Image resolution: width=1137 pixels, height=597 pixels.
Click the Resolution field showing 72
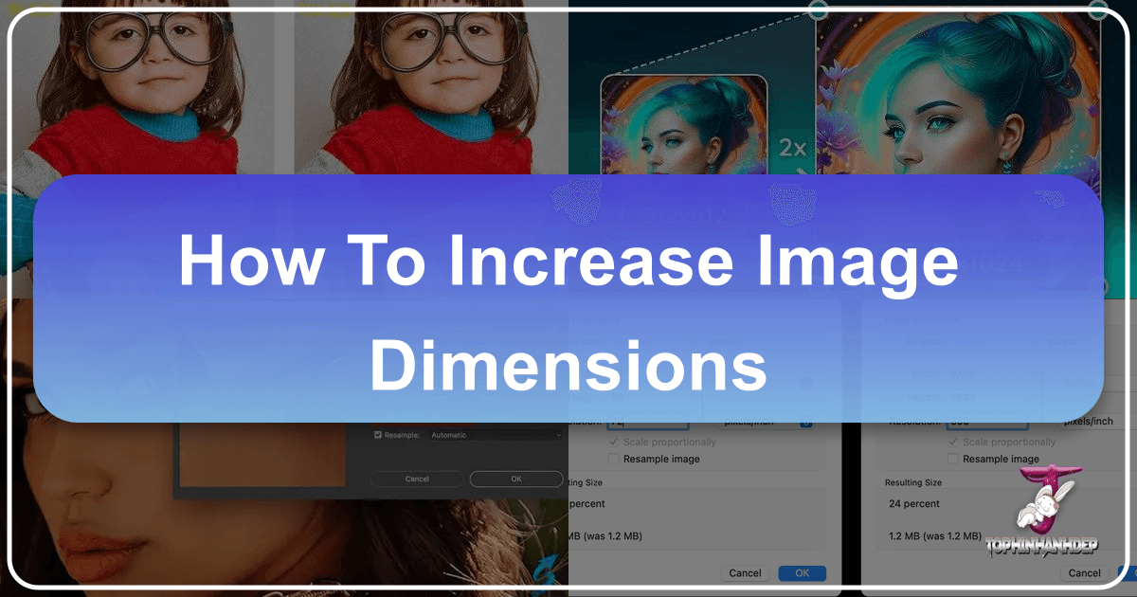click(646, 421)
